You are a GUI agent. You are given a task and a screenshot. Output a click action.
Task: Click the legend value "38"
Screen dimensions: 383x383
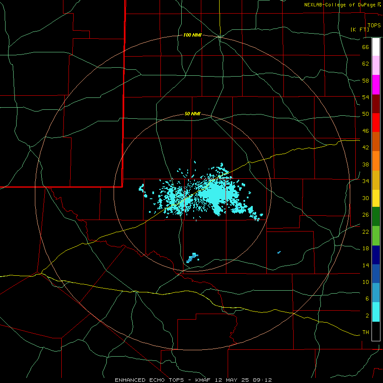[366, 164]
